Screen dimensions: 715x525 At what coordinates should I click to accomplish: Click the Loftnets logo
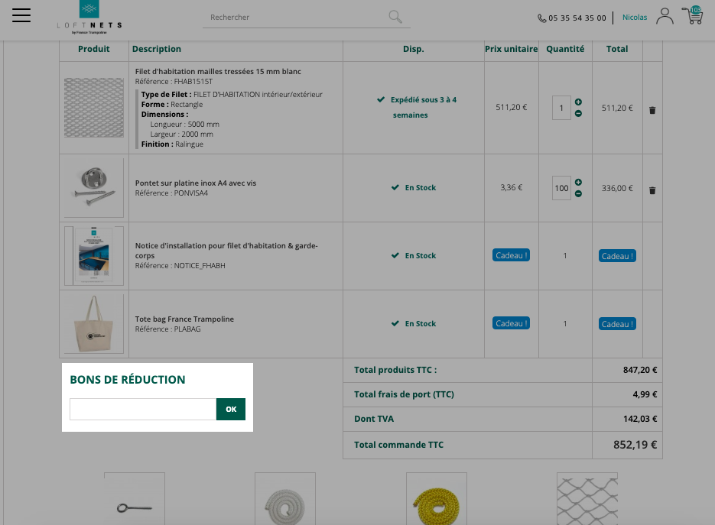(89, 18)
